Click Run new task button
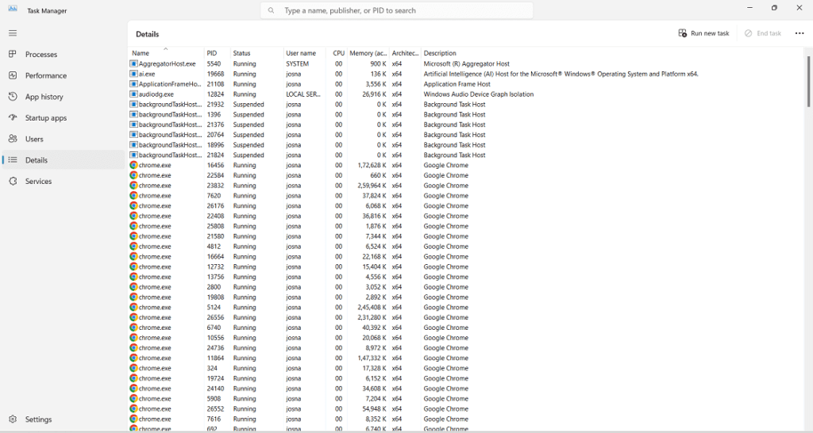This screenshot has width=813, height=433. click(703, 33)
